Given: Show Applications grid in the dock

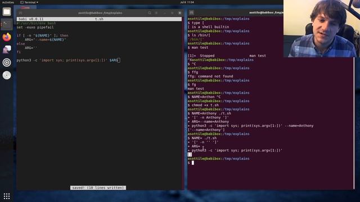Looking at the screenshot, I should [x=7, y=196].
